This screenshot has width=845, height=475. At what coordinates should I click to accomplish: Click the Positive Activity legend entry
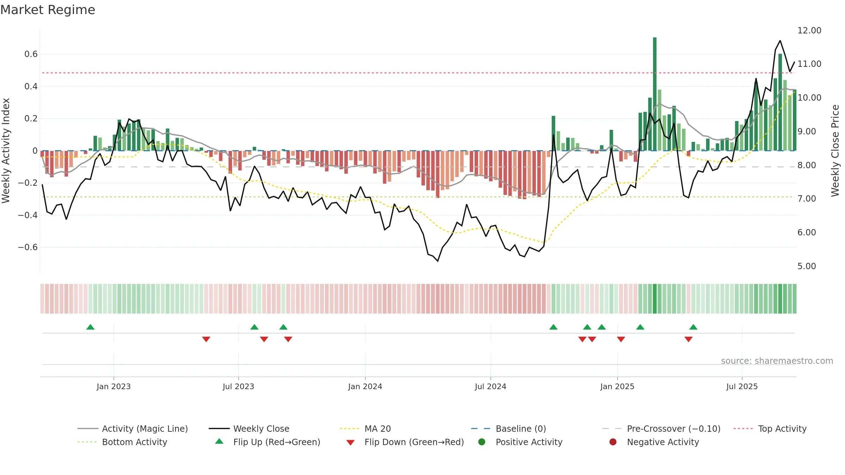520,442
